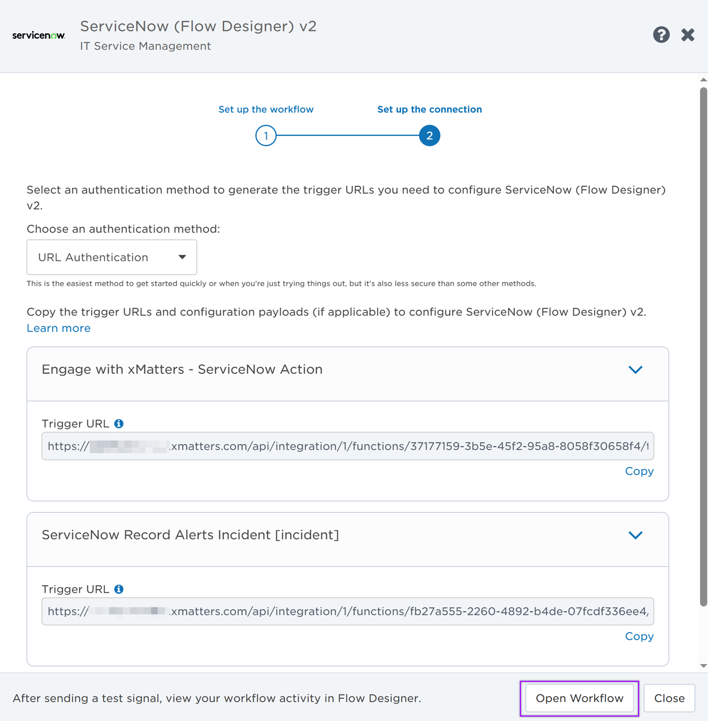Select the Set up the connection label
This screenshot has height=721, width=708.
(x=430, y=109)
